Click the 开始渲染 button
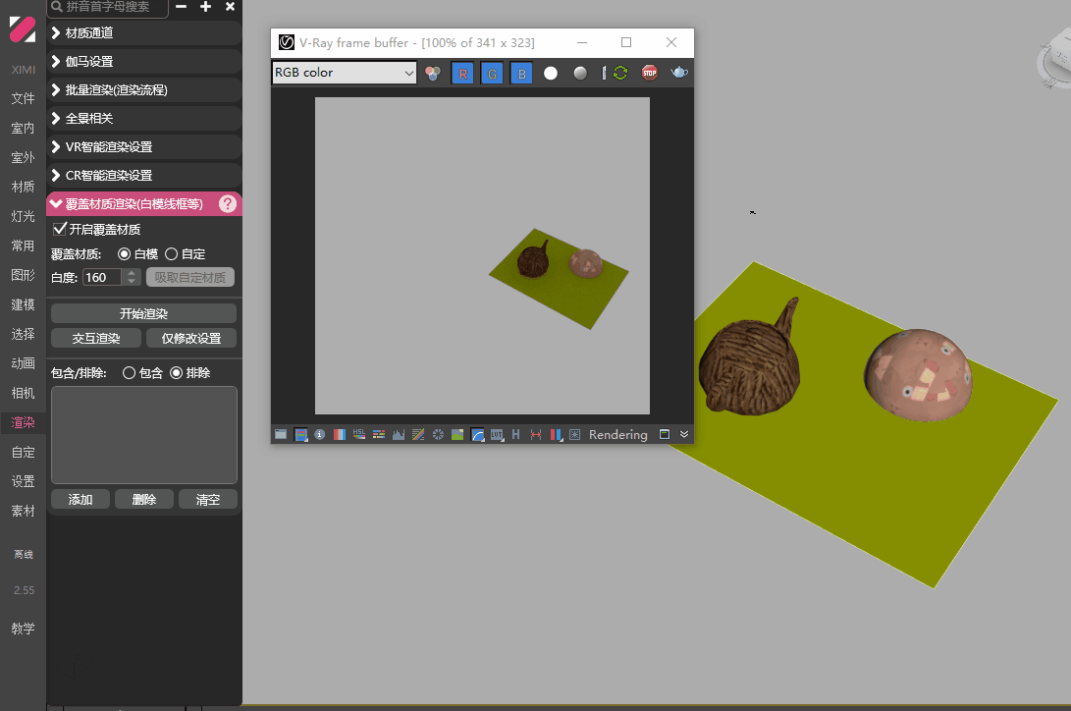This screenshot has width=1071, height=711. coord(143,313)
